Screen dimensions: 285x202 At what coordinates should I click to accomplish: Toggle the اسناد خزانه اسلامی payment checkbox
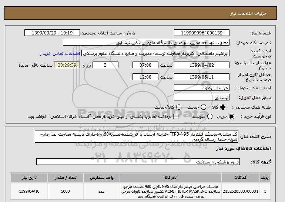[x=176, y=117]
